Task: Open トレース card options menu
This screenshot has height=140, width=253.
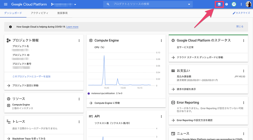Action: [79, 122]
